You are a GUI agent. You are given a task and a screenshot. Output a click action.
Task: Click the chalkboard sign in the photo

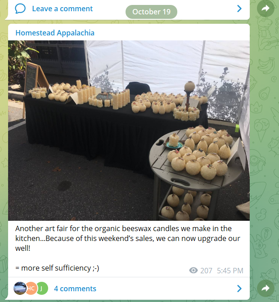tap(31, 77)
